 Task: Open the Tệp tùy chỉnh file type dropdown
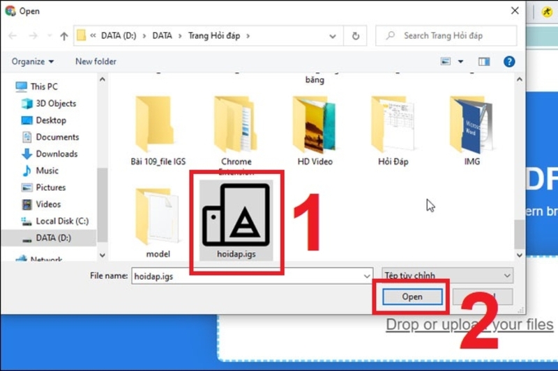(x=447, y=276)
